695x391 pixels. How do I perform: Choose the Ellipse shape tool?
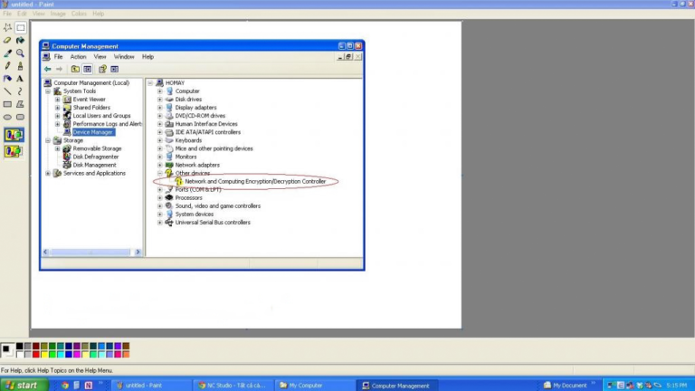point(8,116)
